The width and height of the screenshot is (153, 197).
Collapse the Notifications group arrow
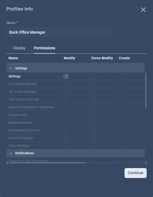(x=11, y=153)
